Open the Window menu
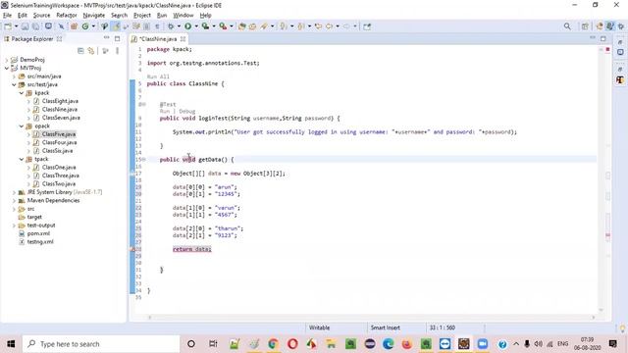 [x=183, y=16]
